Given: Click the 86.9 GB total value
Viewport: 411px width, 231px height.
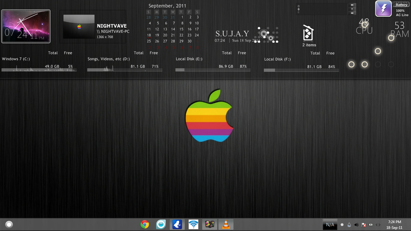Looking at the screenshot, I should [226, 66].
